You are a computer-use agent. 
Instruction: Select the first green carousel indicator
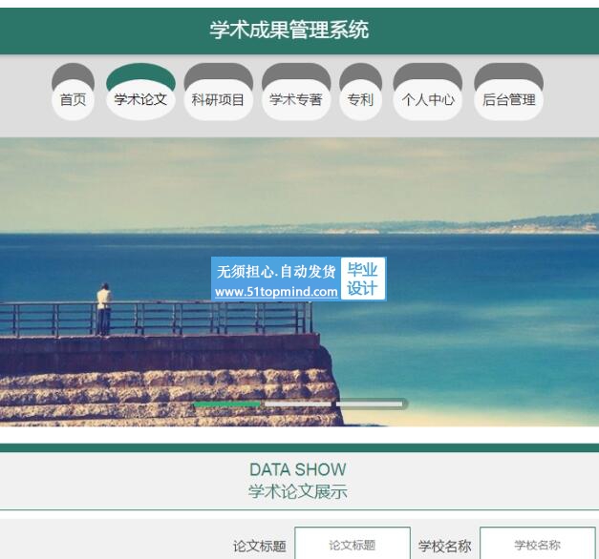coord(227,404)
